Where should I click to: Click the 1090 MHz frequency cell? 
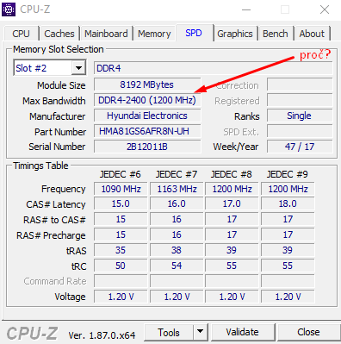(121, 189)
